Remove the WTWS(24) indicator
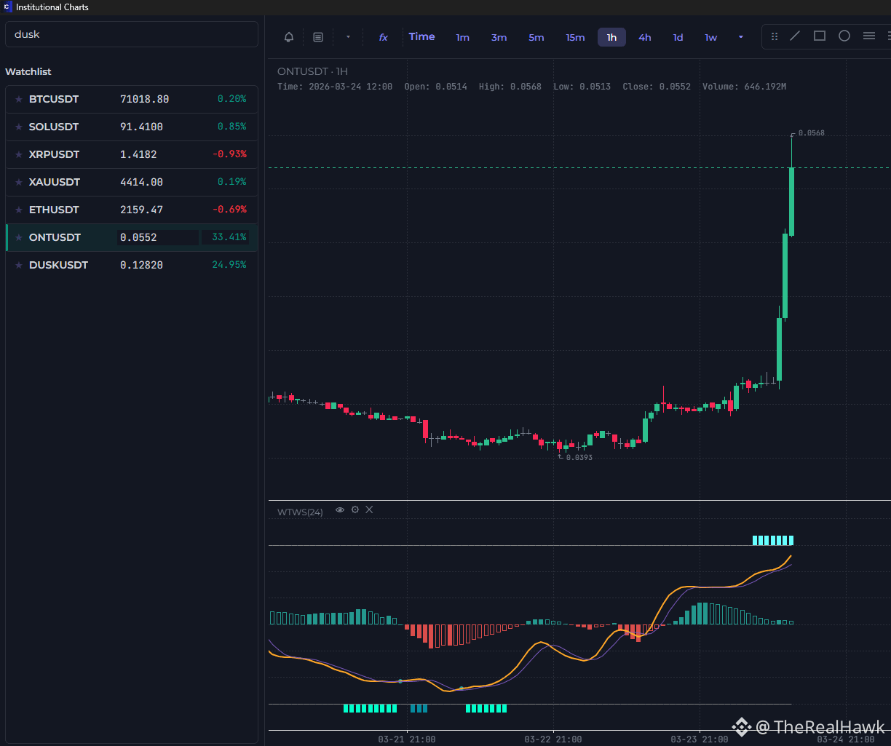 point(369,510)
